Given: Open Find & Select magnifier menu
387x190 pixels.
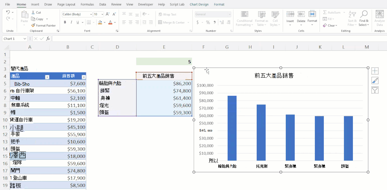Looking at the screenshot, I should pyautogui.click(x=364, y=19).
